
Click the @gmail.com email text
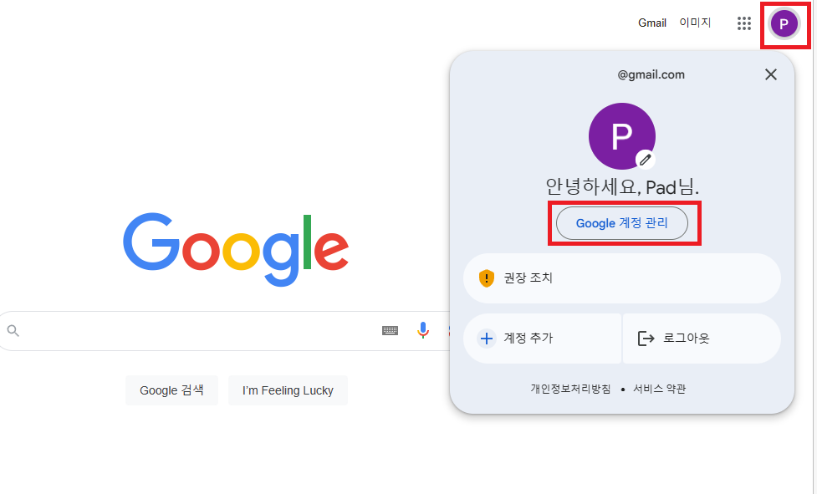[651, 74]
